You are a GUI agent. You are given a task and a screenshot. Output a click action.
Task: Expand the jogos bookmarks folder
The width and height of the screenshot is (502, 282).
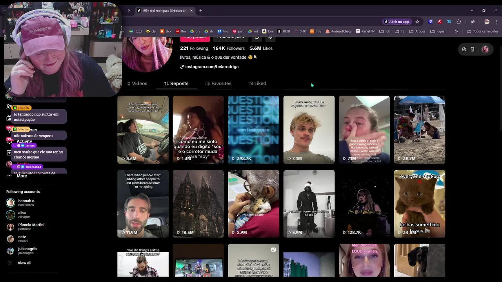(x=437, y=31)
